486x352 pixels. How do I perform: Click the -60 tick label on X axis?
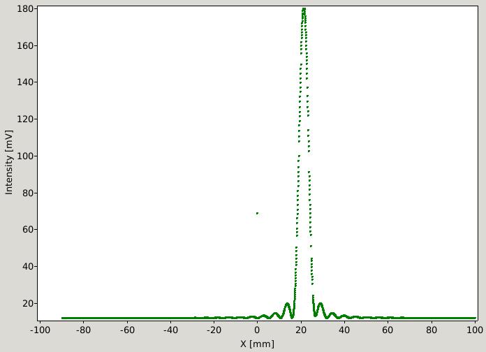[127, 330]
